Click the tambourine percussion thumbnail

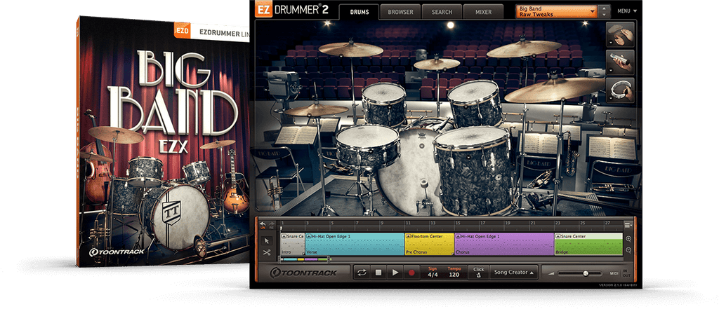tap(620, 90)
